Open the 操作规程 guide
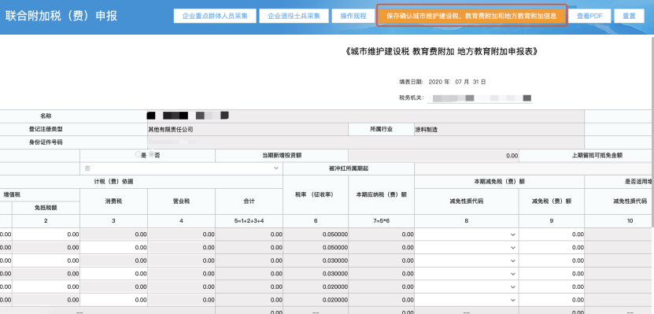Viewport: 654px width, 314px height. [x=353, y=17]
